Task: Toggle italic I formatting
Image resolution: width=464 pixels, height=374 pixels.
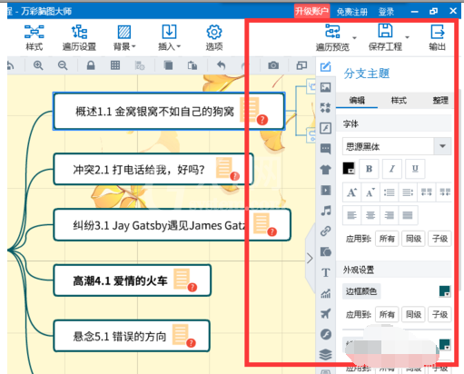Action: pos(392,169)
